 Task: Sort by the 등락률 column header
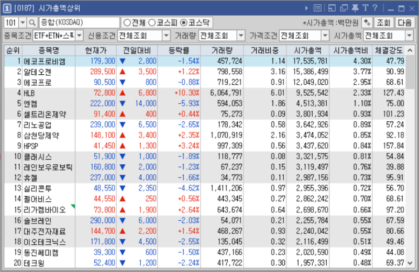[x=179, y=50]
